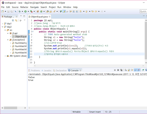
Task: Click in the Quick Access field
Action: 143,11
